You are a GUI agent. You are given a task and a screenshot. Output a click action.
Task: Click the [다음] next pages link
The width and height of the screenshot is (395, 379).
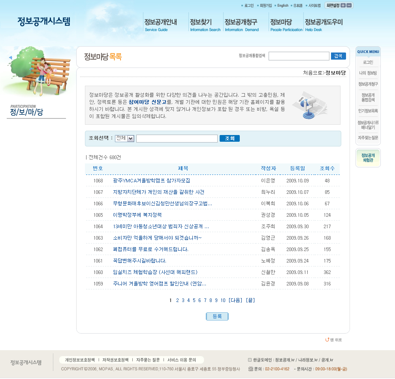(235, 300)
